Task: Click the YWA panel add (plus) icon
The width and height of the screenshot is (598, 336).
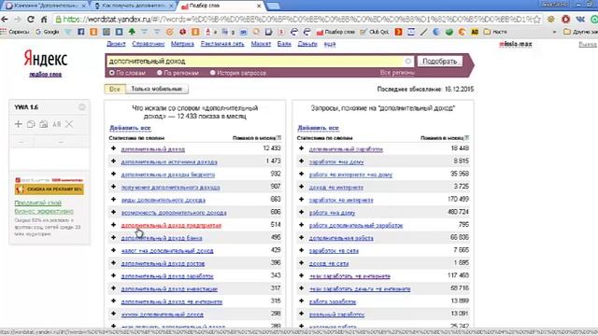Action: coord(18,124)
